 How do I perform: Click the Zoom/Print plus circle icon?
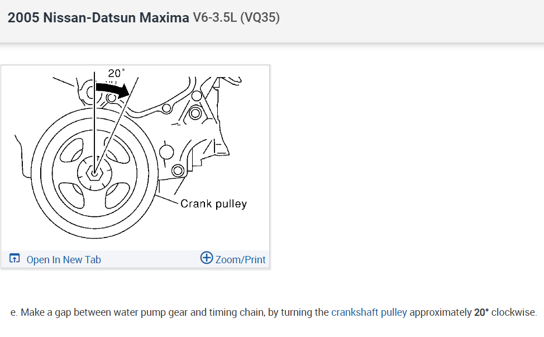coord(207,258)
